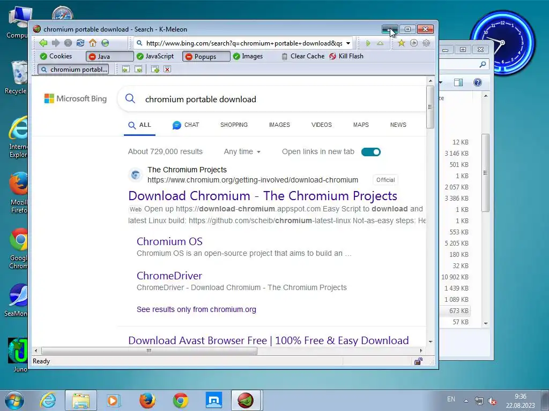Click the green Go arrow next to URL bar
Image resolution: width=549 pixels, height=411 pixels.
[368, 43]
